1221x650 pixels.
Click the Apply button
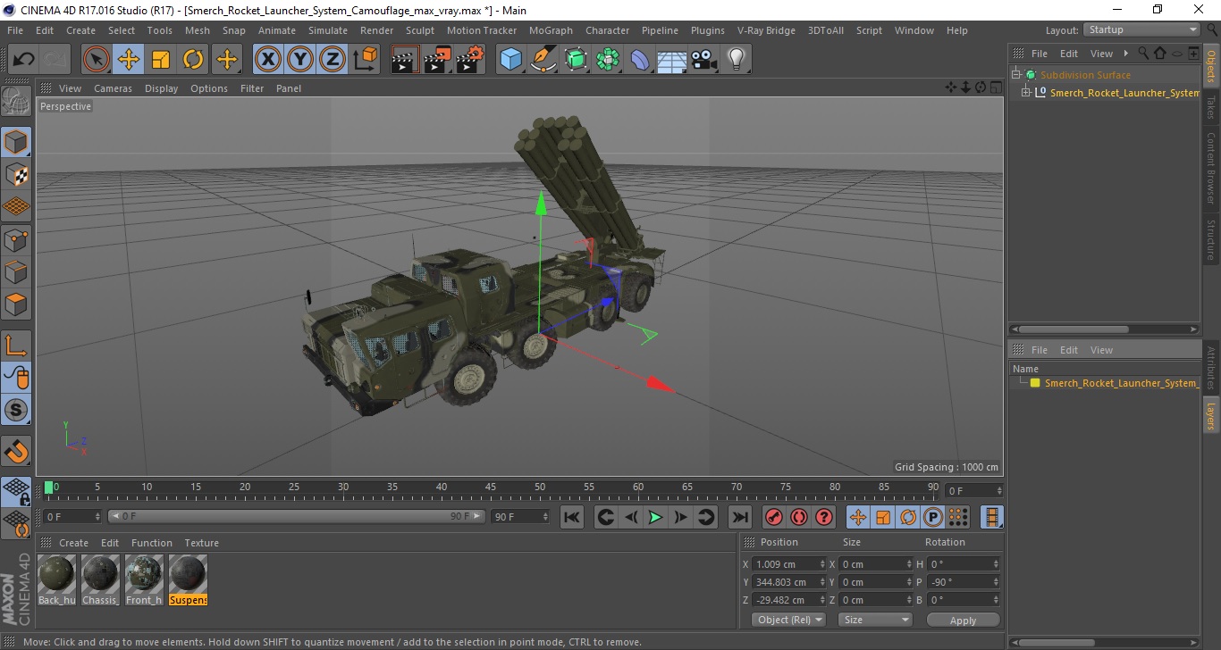[x=963, y=621]
